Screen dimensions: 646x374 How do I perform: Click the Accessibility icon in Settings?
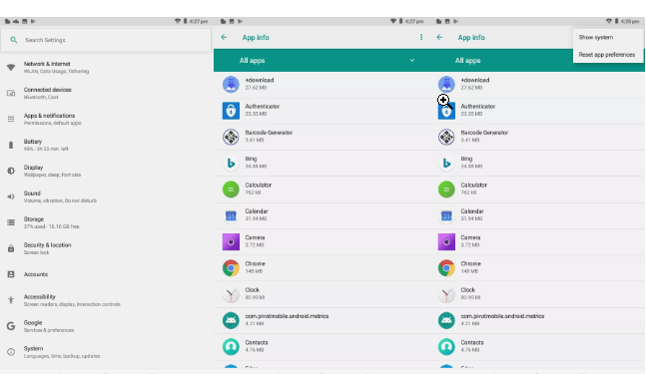click(11, 300)
